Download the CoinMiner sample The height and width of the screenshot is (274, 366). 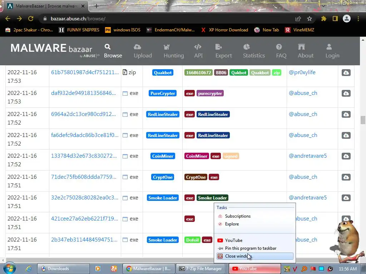click(346, 156)
